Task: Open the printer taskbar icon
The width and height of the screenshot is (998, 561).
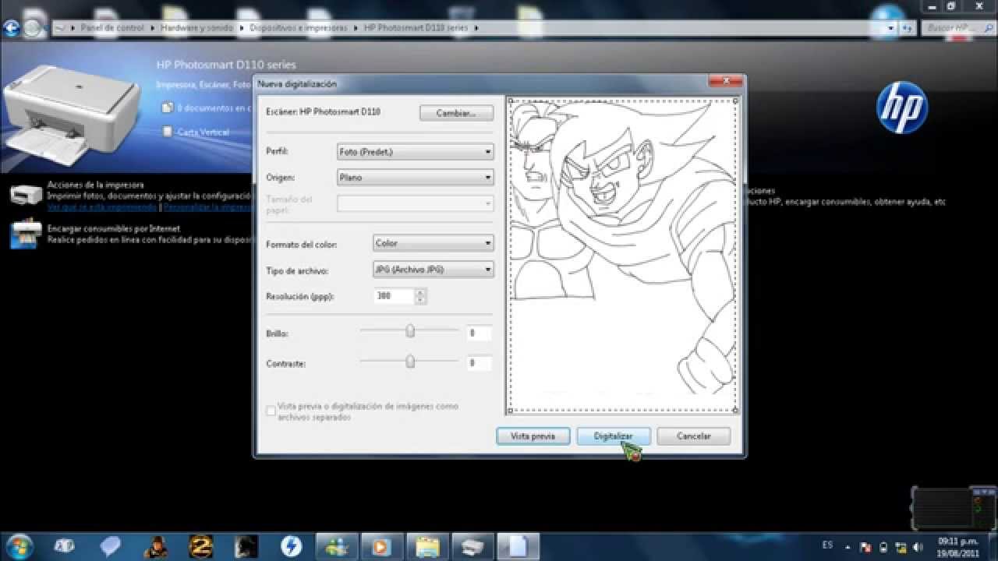Action: tap(472, 546)
